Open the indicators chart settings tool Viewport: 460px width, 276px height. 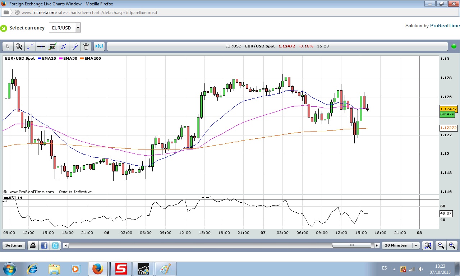point(52,46)
